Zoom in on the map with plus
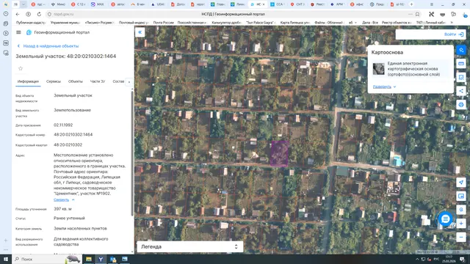 pos(461,223)
